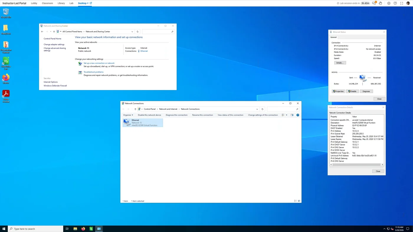The height and width of the screenshot is (232, 413).
Task: Select Ethernet adapter item in Network Connections
Action: coord(143,123)
